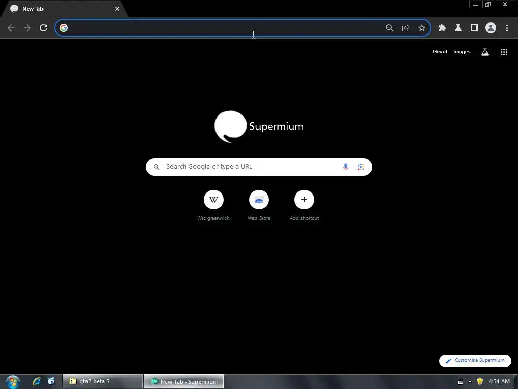Switch to gta2-beta-3 taskbar window
Screen dimensions: 518x389
coord(103,381)
